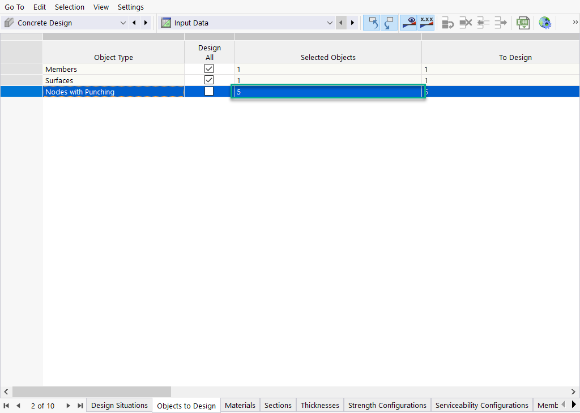Open the Input Data dropdown
Image resolution: width=580 pixels, height=413 pixels.
pos(330,23)
